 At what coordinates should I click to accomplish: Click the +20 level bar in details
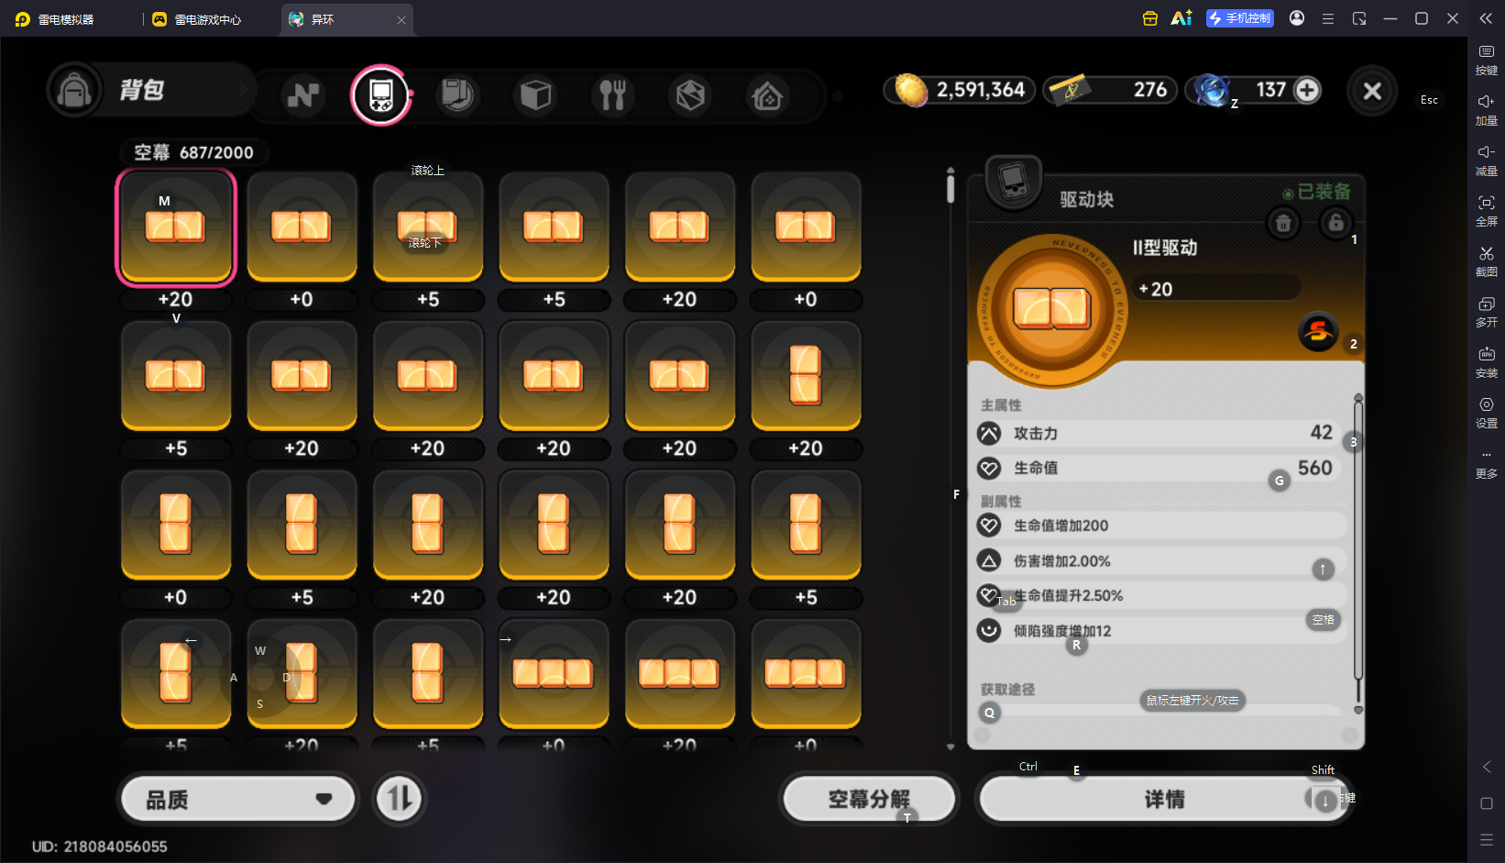[1216, 289]
